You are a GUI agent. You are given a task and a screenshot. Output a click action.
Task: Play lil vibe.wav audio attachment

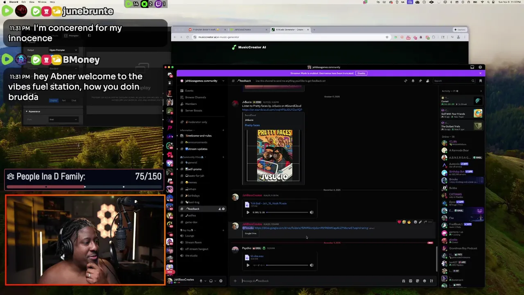coord(248,265)
